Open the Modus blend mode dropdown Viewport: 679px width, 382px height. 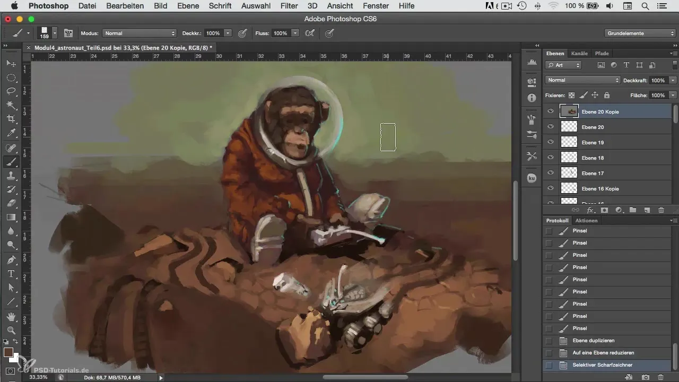[140, 33]
